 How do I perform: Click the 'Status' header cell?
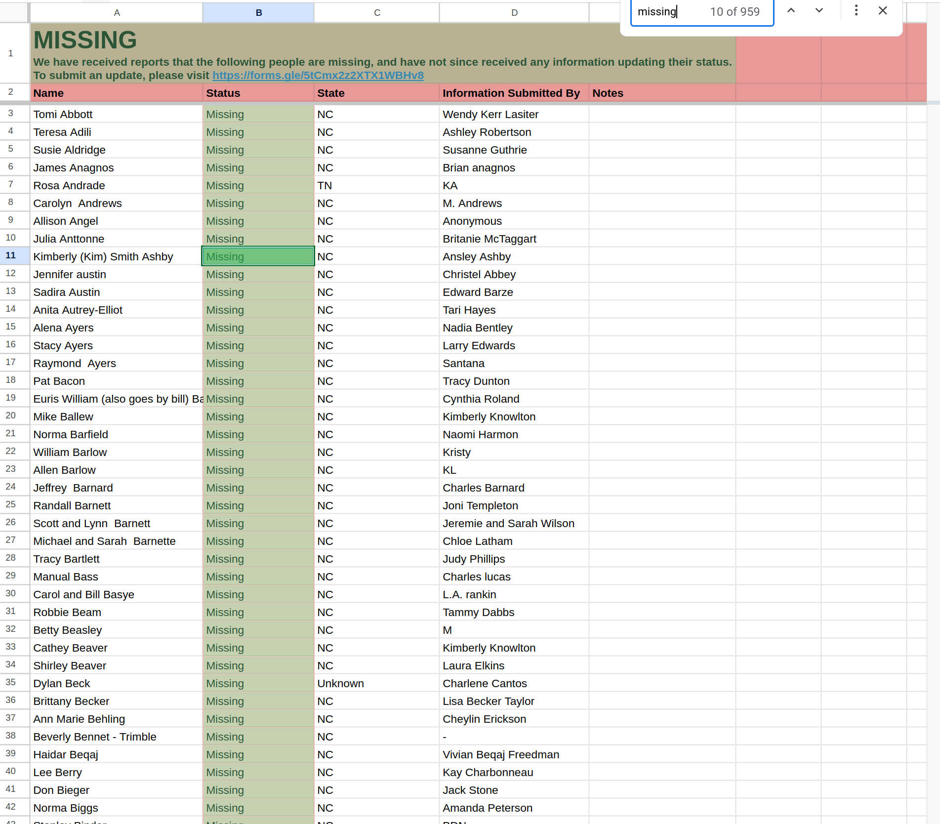click(258, 93)
